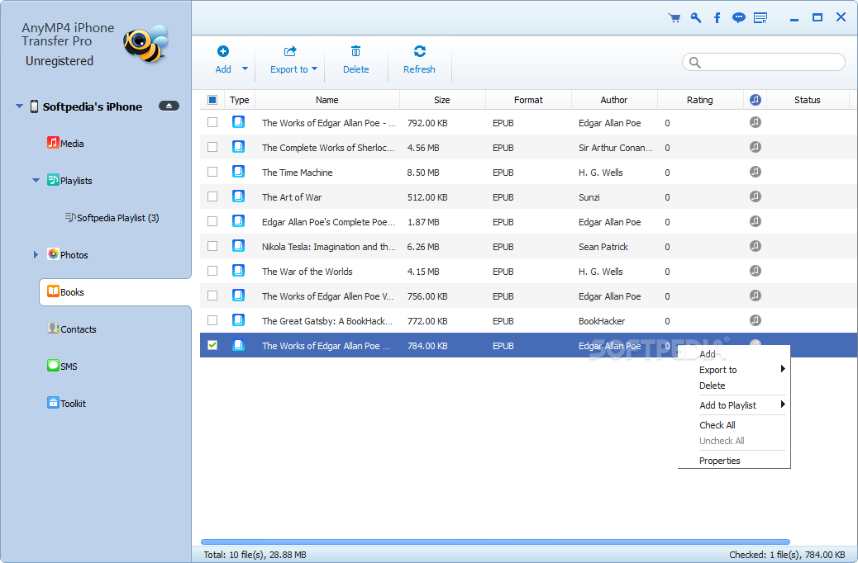Image resolution: width=858 pixels, height=563 pixels.
Task: Click ringtone icon for The Art of War row
Action: (x=756, y=196)
